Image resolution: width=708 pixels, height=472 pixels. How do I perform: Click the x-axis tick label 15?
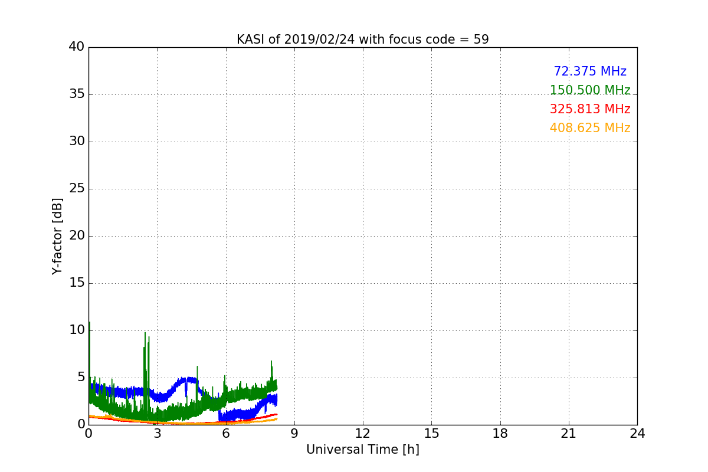tap(431, 434)
